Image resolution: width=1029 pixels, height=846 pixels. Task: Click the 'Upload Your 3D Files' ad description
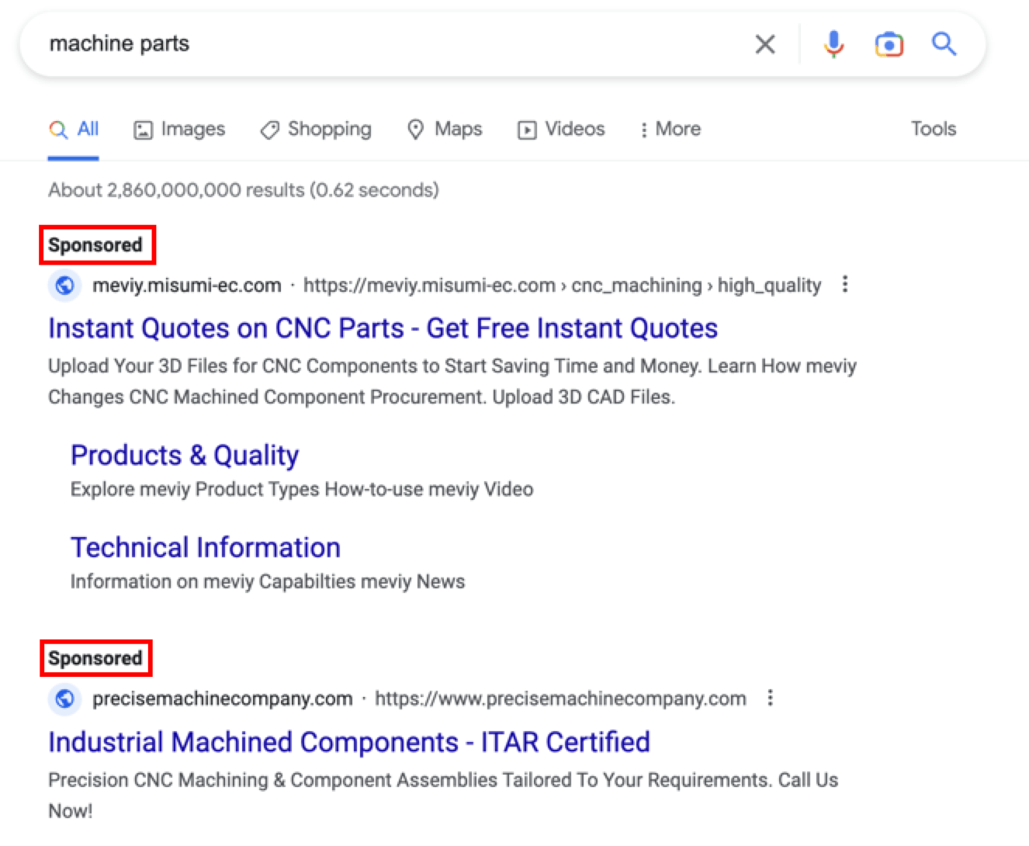coord(452,382)
